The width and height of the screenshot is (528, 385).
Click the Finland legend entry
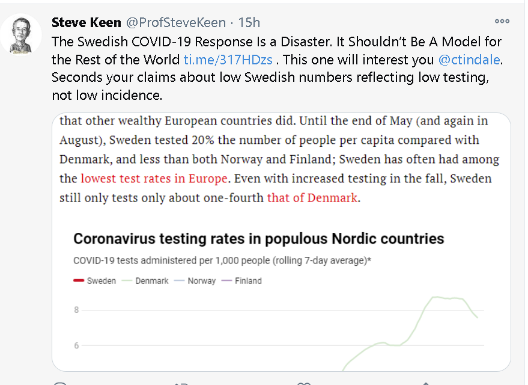click(x=241, y=280)
